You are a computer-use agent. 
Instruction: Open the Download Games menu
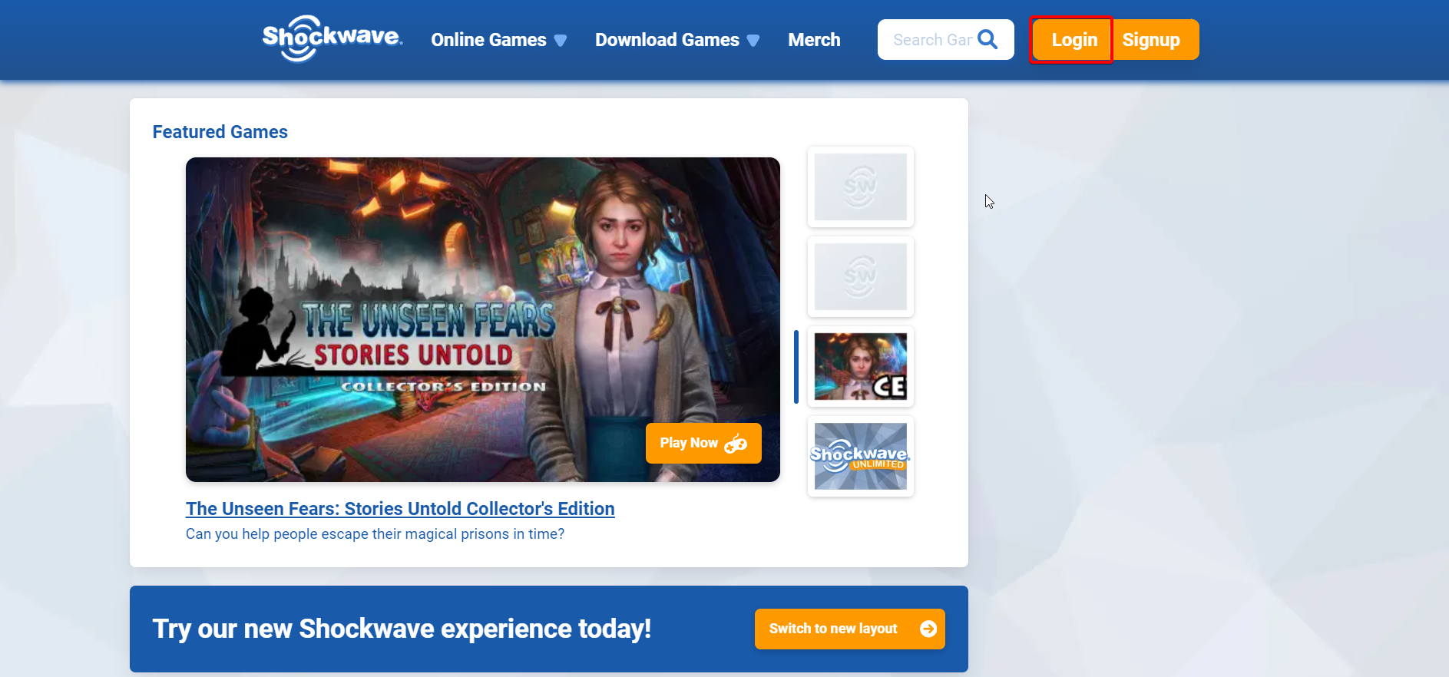[x=667, y=40]
